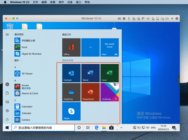Open the 窗口 menu
The width and height of the screenshot is (188, 140).
pos(78,2)
